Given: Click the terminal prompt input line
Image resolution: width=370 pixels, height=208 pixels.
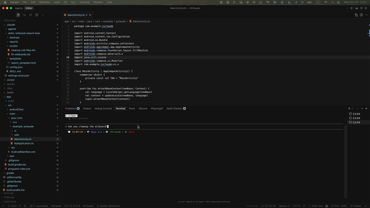Looking at the screenshot, I should [x=173, y=127].
